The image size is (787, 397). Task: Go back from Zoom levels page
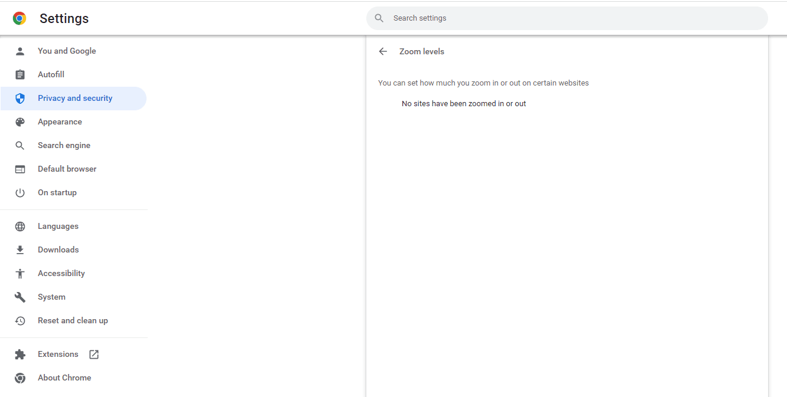pyautogui.click(x=383, y=51)
